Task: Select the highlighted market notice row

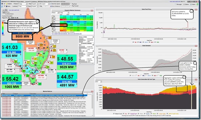Action: pyautogui.click(x=44, y=95)
